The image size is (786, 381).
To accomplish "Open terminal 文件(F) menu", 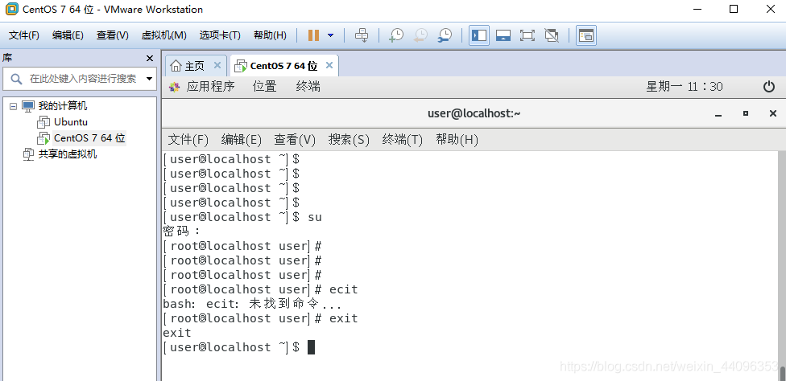I will tap(188, 140).
